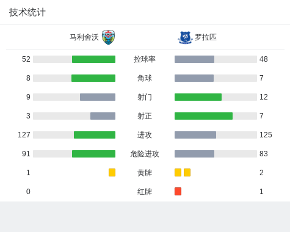
Task: Click the 罗拉匹 blue team crest logo
Action: [x=185, y=38]
